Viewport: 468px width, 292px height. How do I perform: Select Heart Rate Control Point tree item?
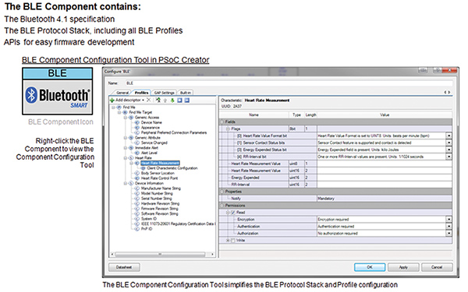click(159, 178)
